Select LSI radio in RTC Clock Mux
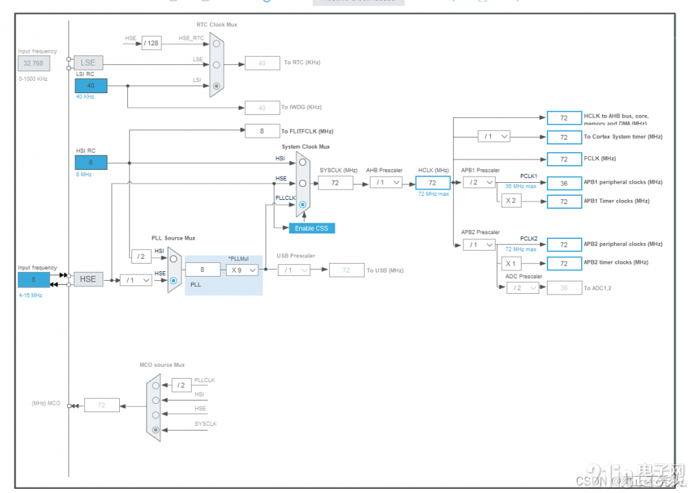The width and height of the screenshot is (692, 493). tap(216, 86)
